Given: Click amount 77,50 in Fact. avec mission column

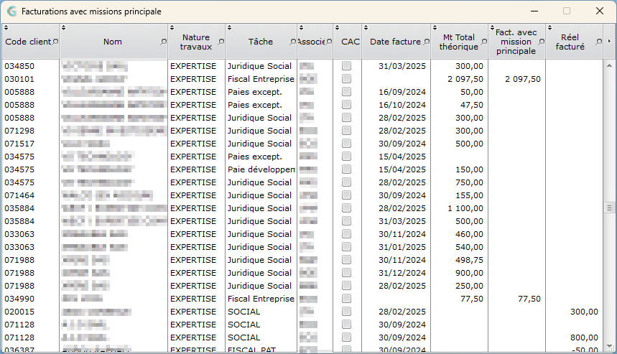Looking at the screenshot, I should [x=529, y=299].
